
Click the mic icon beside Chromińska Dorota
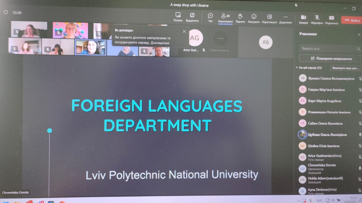pos(360,168)
